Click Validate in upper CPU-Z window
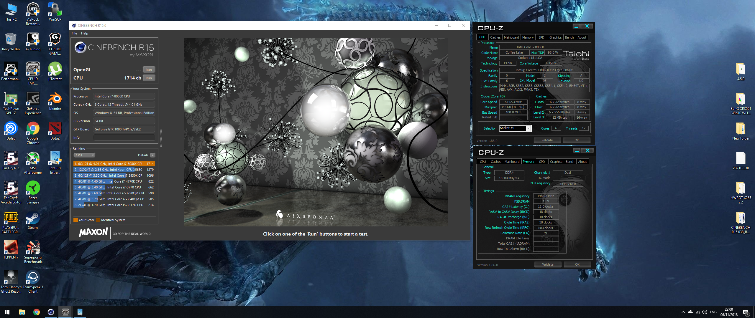Screen dimensions: 755x318 547,140
